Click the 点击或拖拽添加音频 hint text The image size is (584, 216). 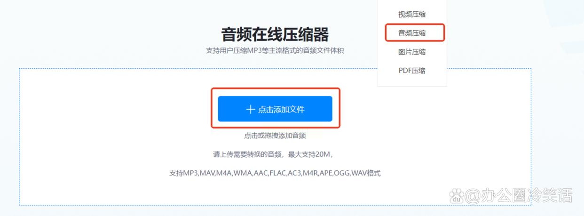click(275, 136)
